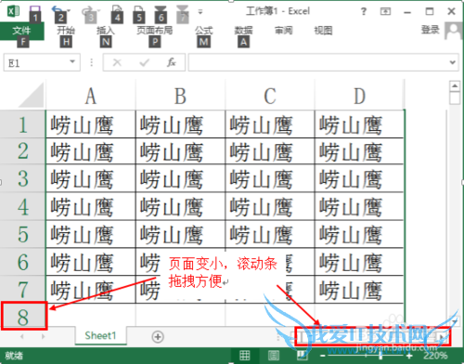
Task: Expand the formula bar with the chevron
Action: (x=453, y=62)
